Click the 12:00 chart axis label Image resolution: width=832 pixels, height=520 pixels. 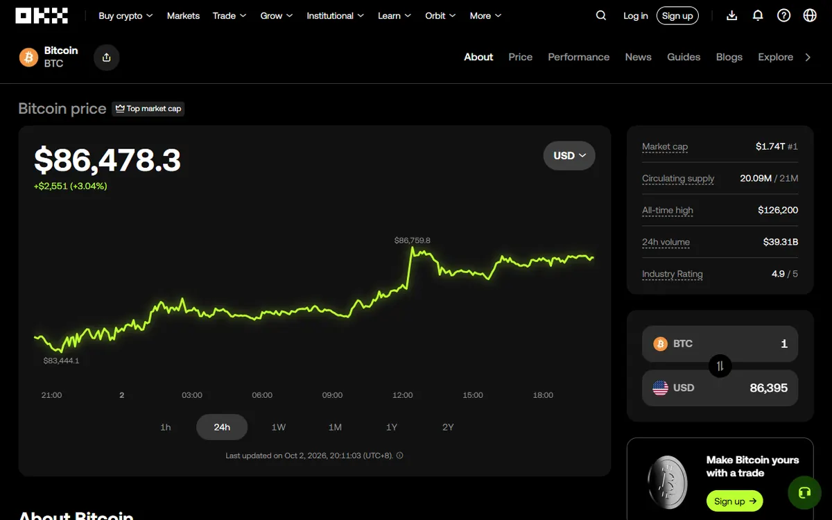[403, 395]
